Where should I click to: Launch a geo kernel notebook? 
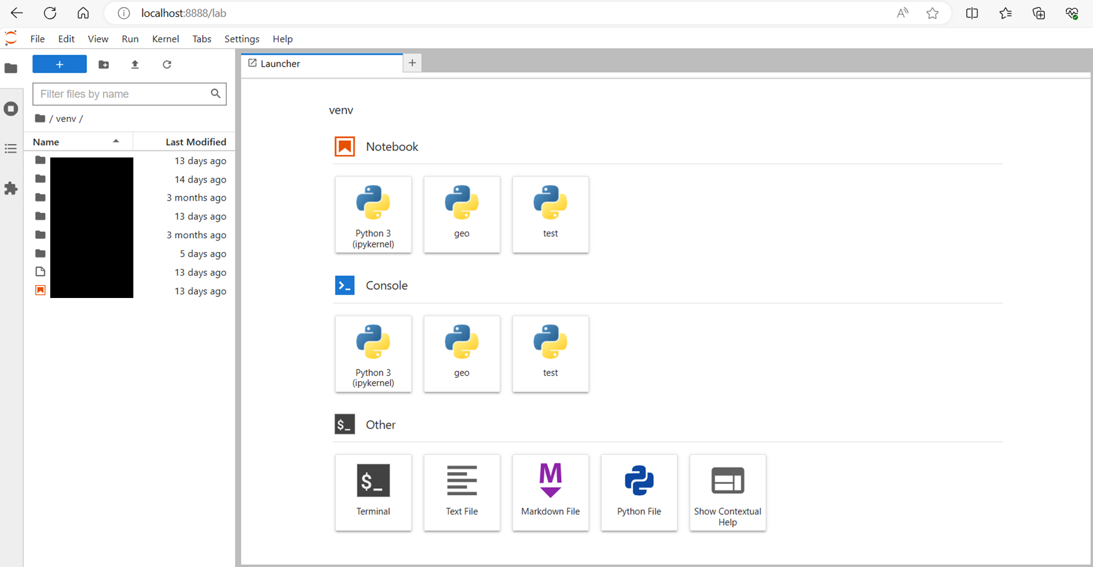click(462, 214)
